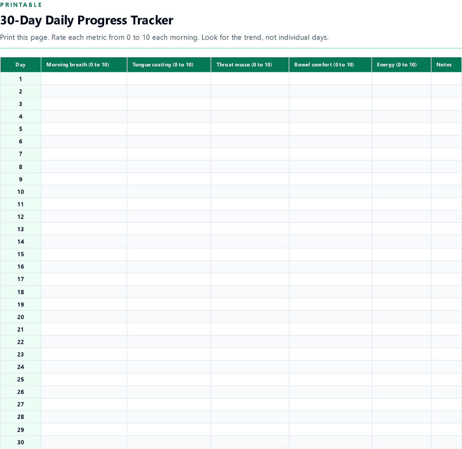Select day number '26' cell
Image resolution: width=462 pixels, height=449 pixels.
pyautogui.click(x=21, y=392)
